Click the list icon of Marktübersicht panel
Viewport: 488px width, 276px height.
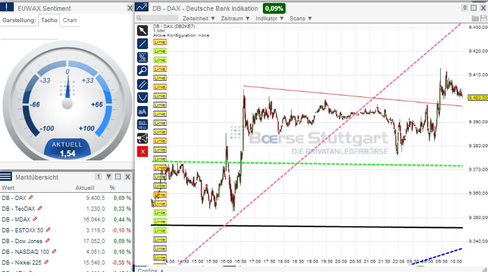click(6, 177)
